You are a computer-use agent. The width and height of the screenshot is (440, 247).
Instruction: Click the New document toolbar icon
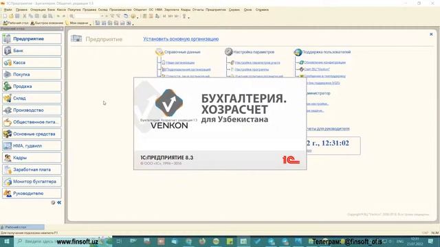pyautogui.click(x=5, y=16)
